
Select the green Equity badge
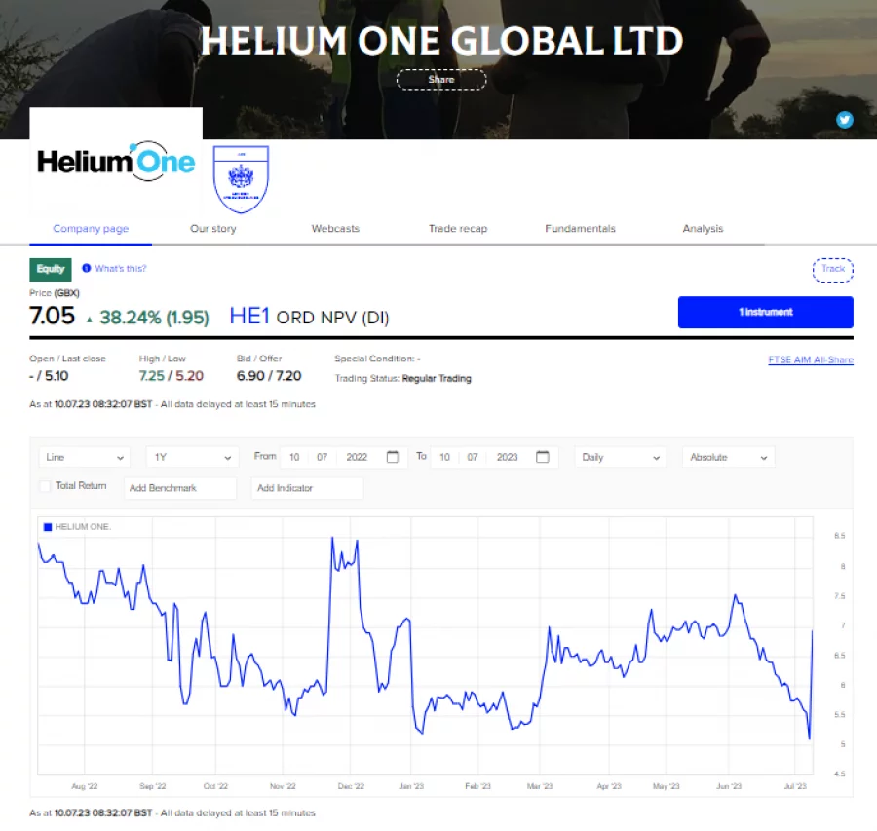coord(50,269)
